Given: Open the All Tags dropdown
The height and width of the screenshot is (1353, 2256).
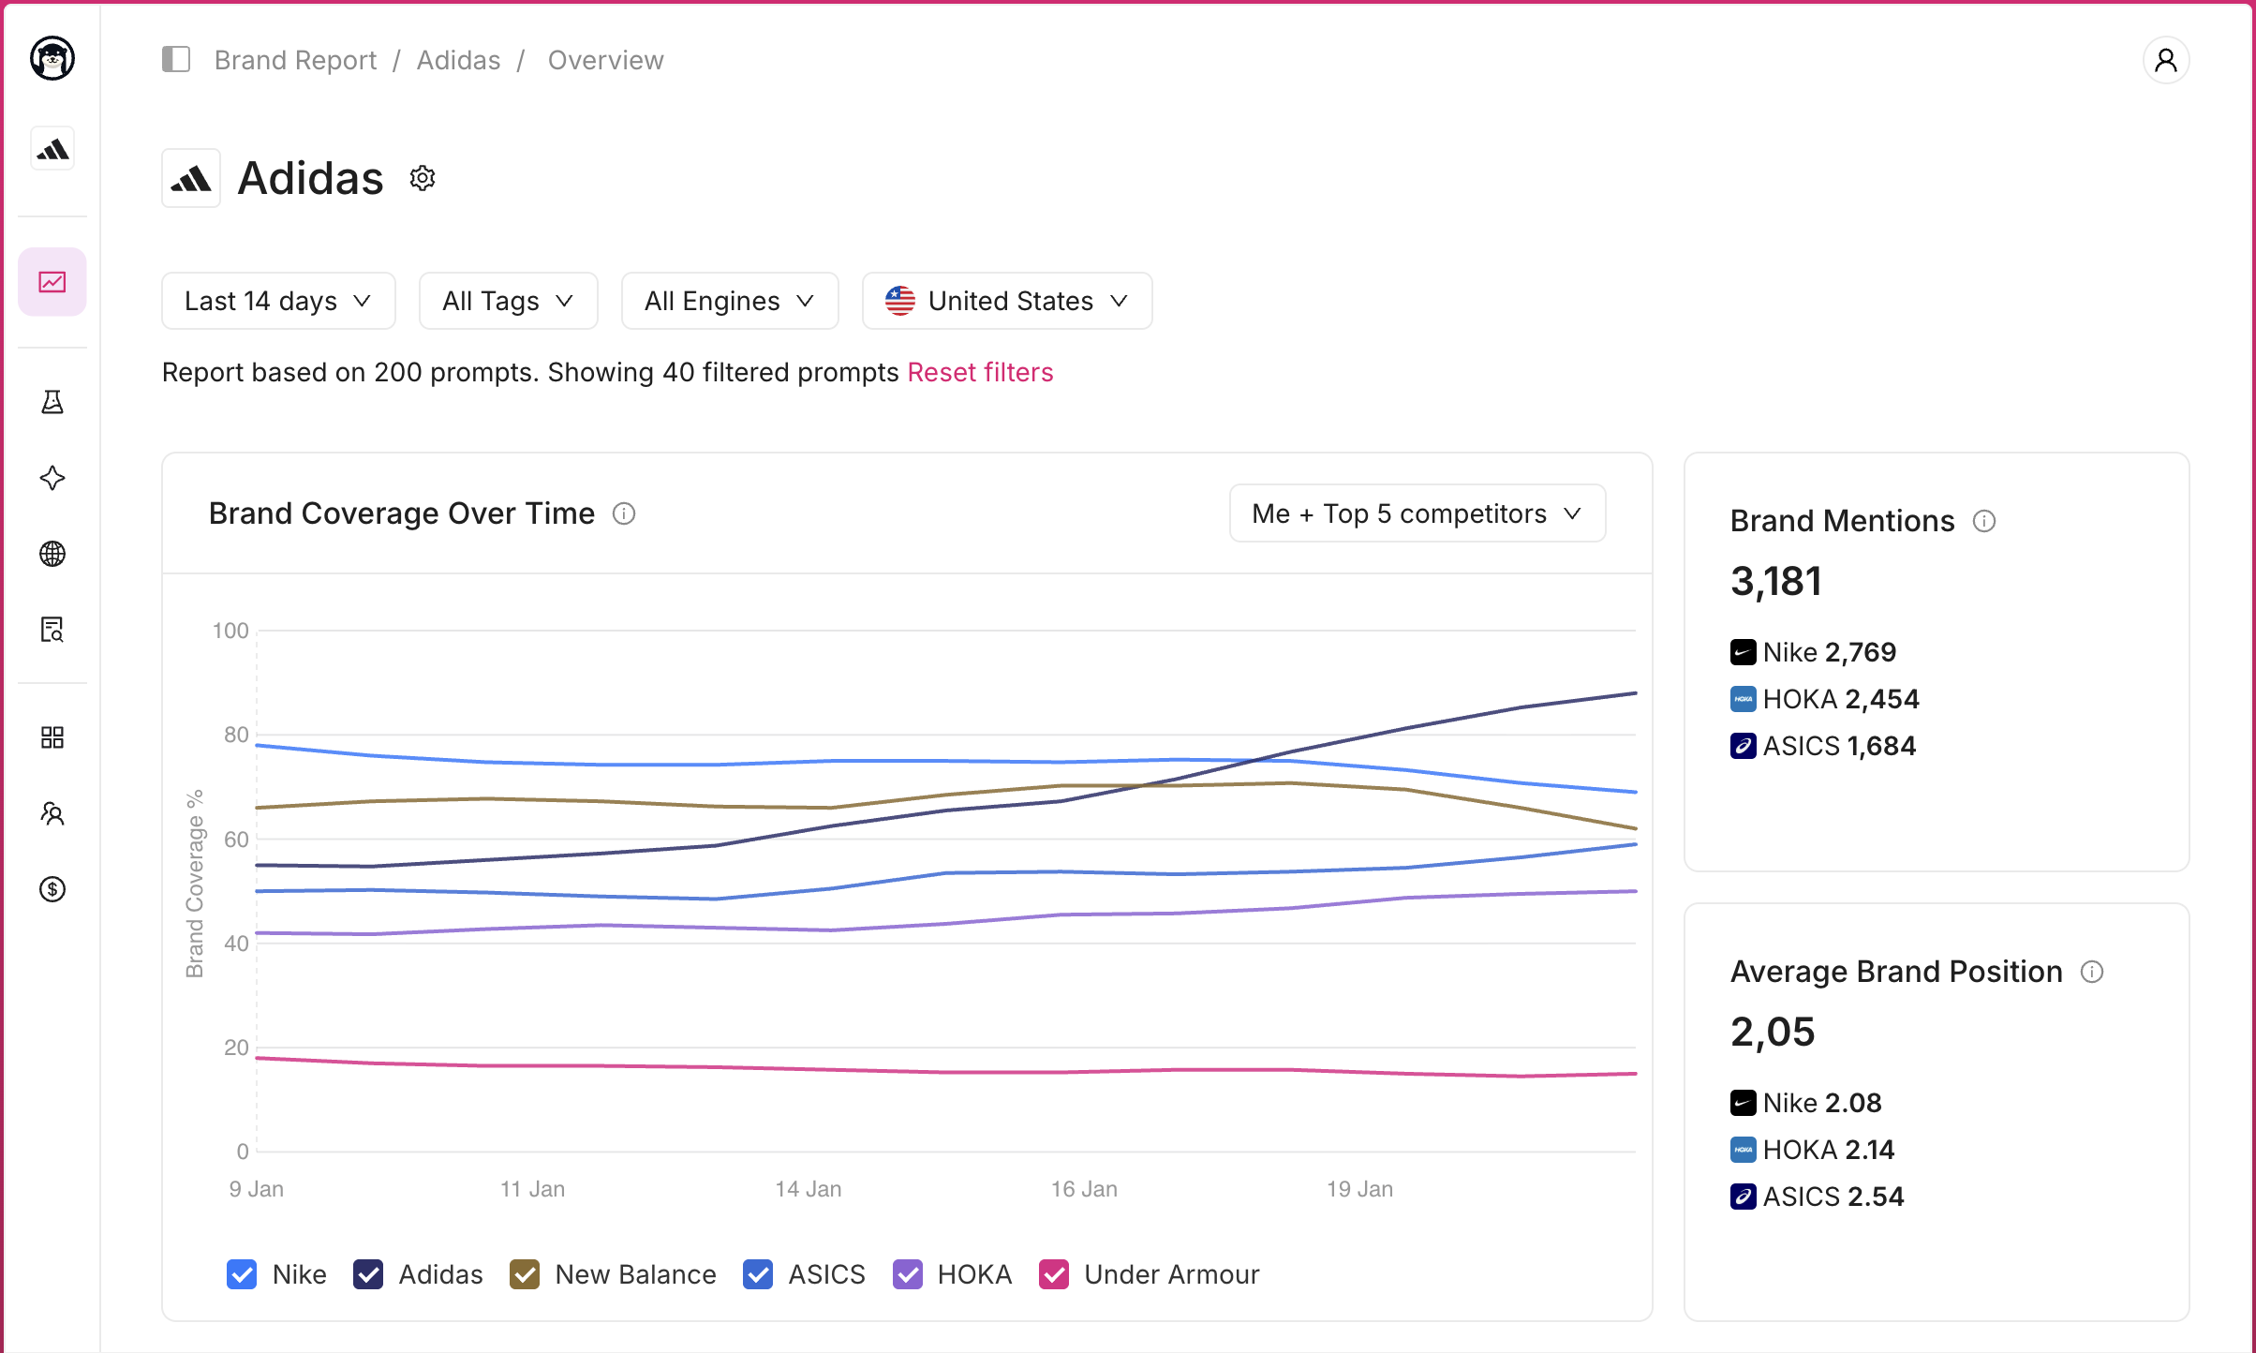Looking at the screenshot, I should pyautogui.click(x=509, y=301).
